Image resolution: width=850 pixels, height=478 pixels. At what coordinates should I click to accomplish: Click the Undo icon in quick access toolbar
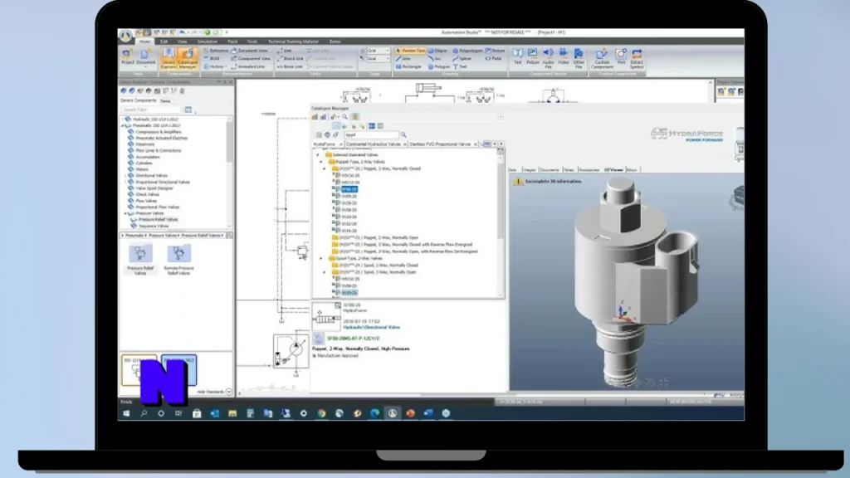tap(182, 32)
